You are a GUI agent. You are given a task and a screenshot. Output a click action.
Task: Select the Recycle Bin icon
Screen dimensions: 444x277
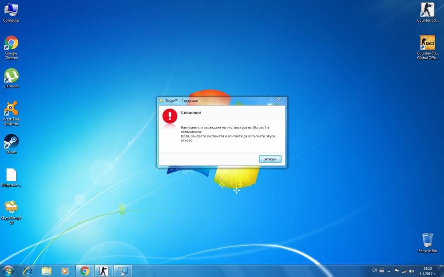pyautogui.click(x=428, y=243)
